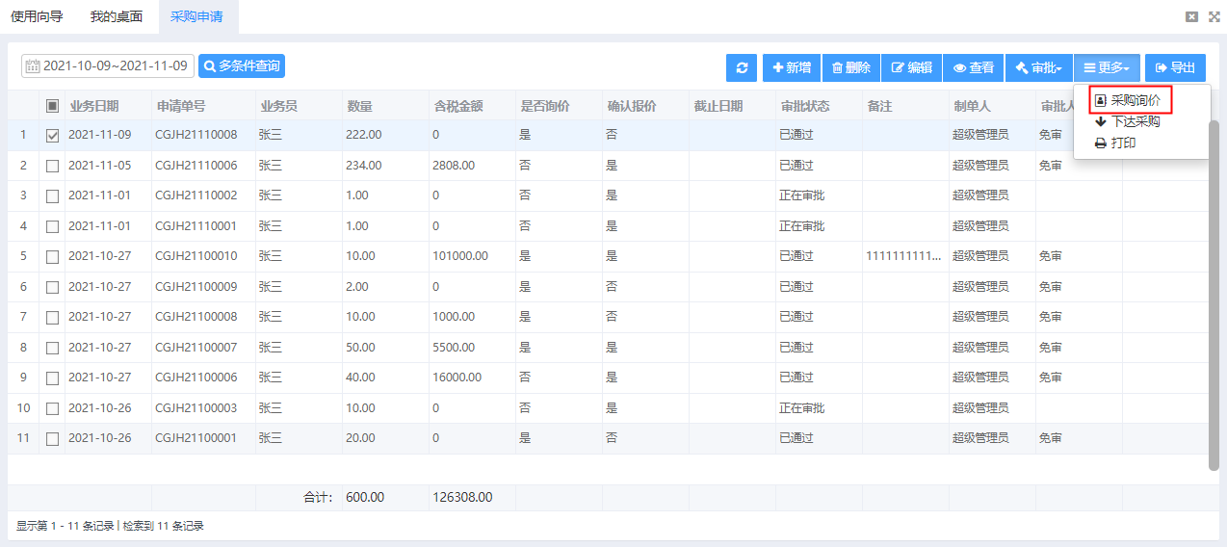Click the 导出 export button
This screenshot has height=547, width=1227.
[x=1175, y=67]
